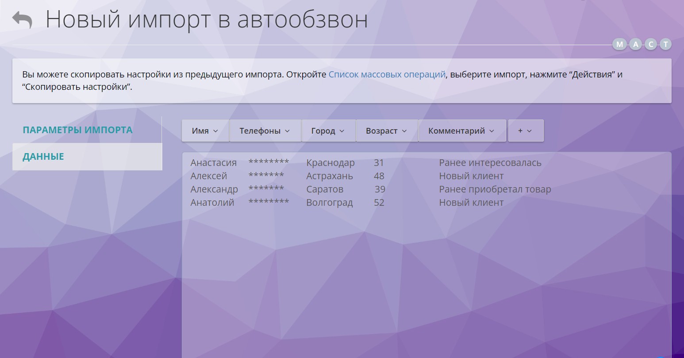Expand the Имя column dropdown
This screenshot has height=358, width=684.
(x=205, y=131)
